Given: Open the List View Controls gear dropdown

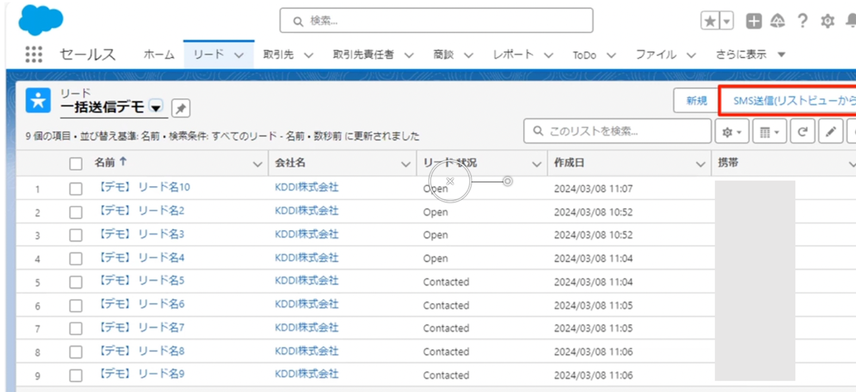Looking at the screenshot, I should [731, 131].
